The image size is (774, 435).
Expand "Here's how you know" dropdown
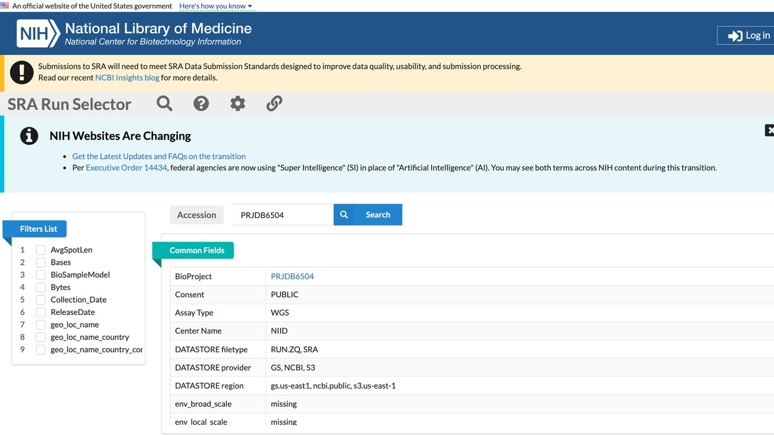pos(216,6)
